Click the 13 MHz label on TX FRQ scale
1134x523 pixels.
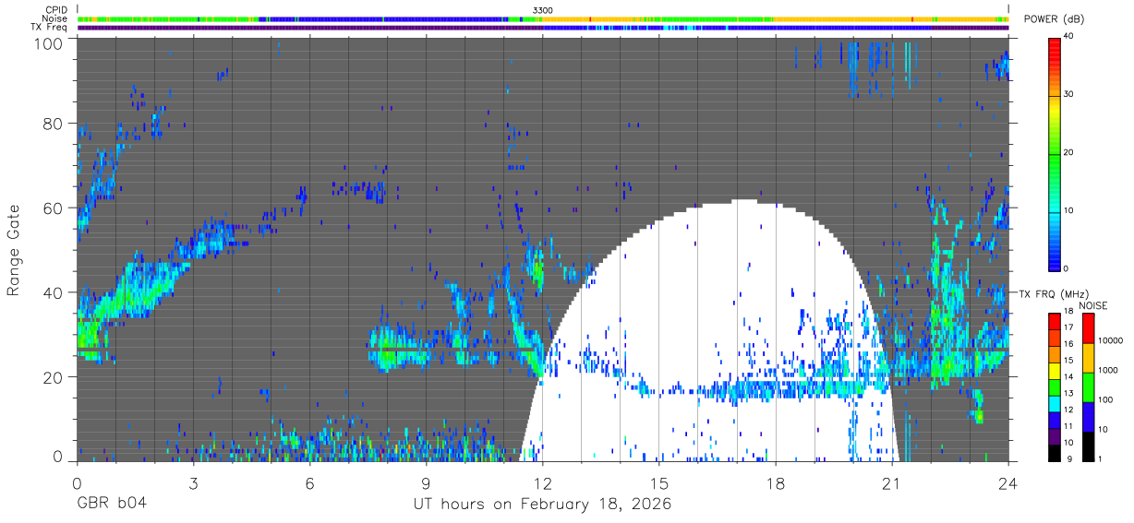(1069, 393)
